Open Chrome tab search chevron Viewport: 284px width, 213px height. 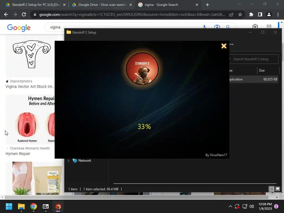coord(239,4)
